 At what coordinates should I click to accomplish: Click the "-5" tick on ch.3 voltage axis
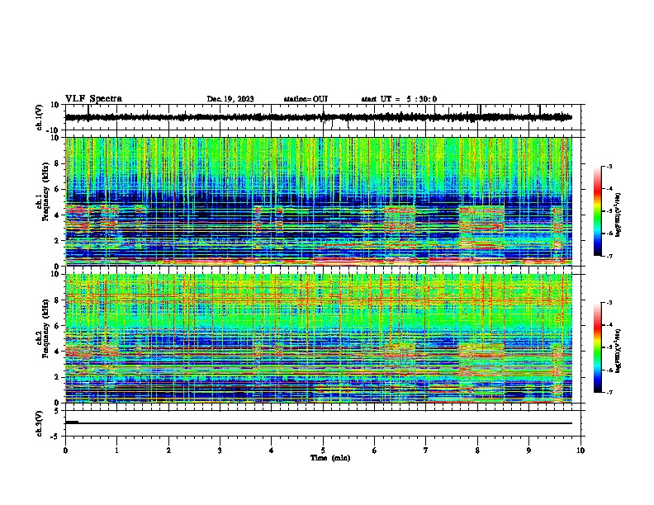[55, 437]
